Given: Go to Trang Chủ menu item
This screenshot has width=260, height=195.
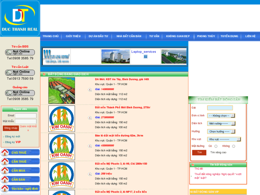Looking at the screenshot, I should 50,36.
